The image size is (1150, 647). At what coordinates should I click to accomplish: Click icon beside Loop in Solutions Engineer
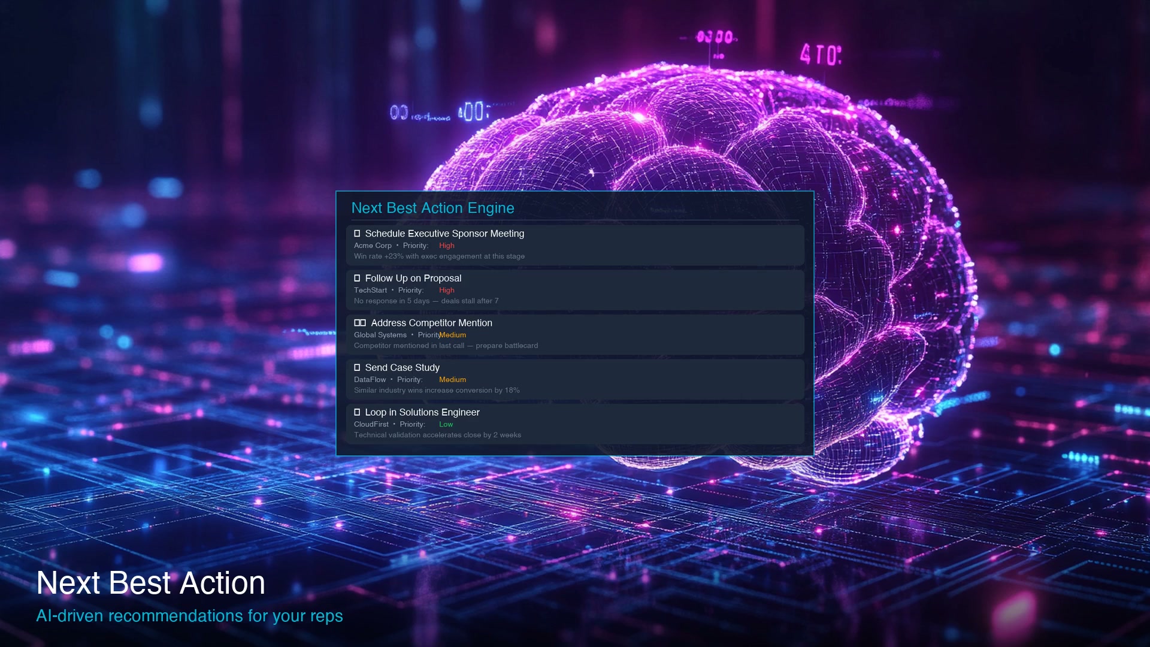click(x=357, y=412)
